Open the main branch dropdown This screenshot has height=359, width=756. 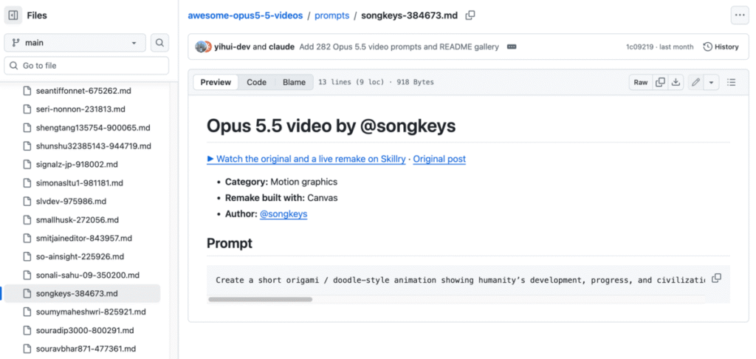[75, 43]
